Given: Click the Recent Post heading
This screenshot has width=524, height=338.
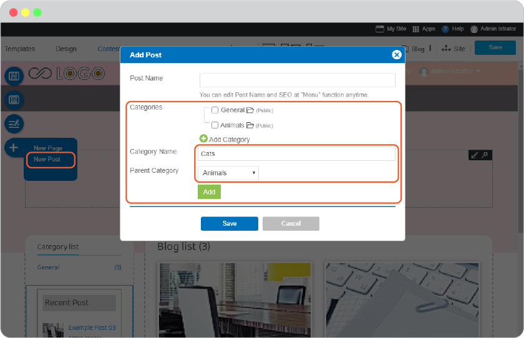Looking at the screenshot, I should click(67, 302).
